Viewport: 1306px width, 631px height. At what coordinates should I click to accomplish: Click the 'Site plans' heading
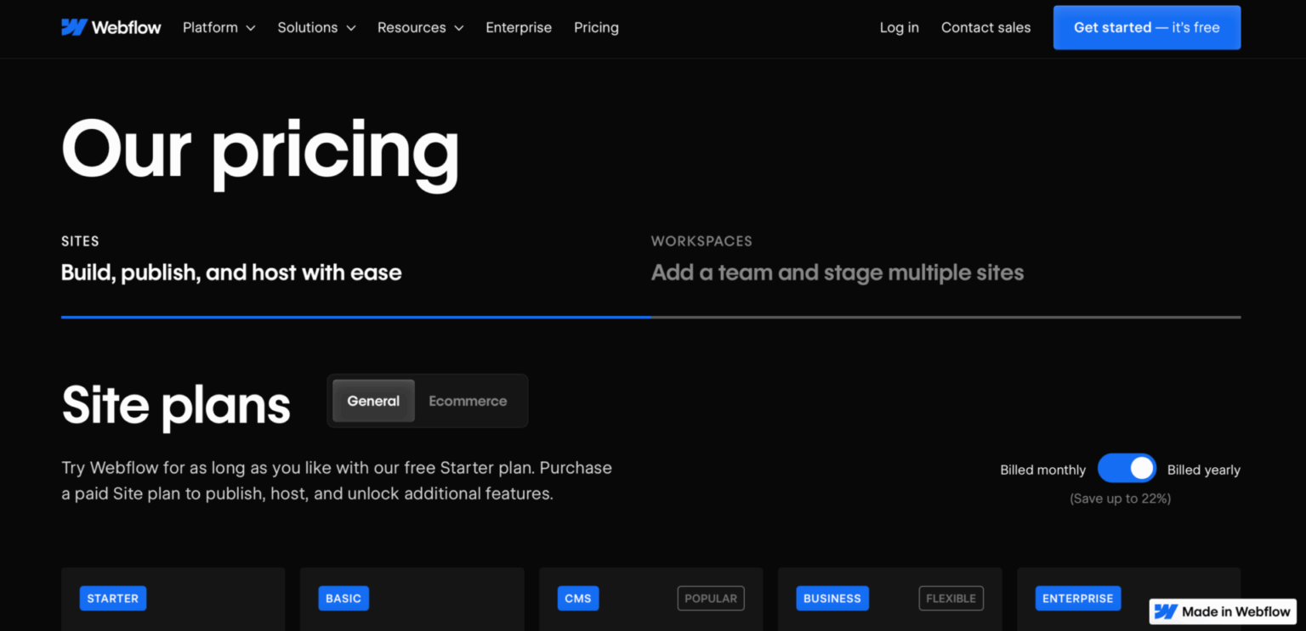176,405
